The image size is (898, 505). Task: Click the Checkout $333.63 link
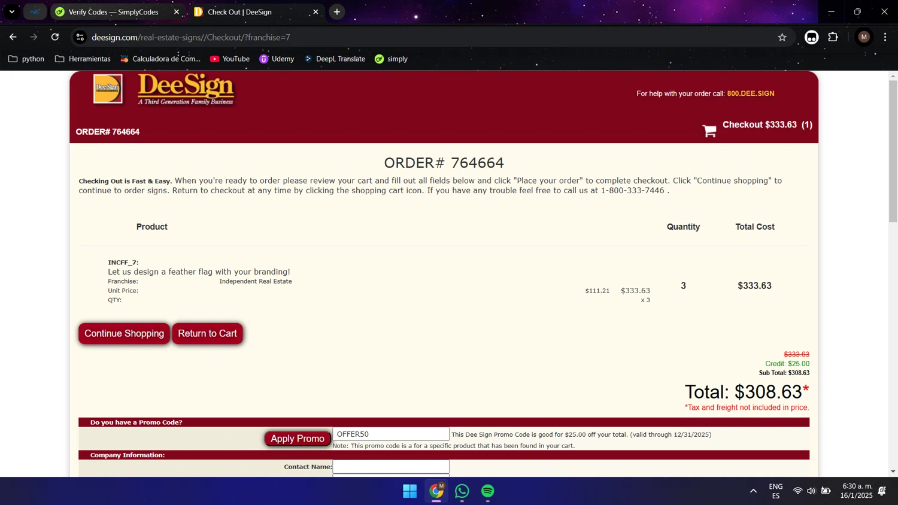tap(767, 124)
